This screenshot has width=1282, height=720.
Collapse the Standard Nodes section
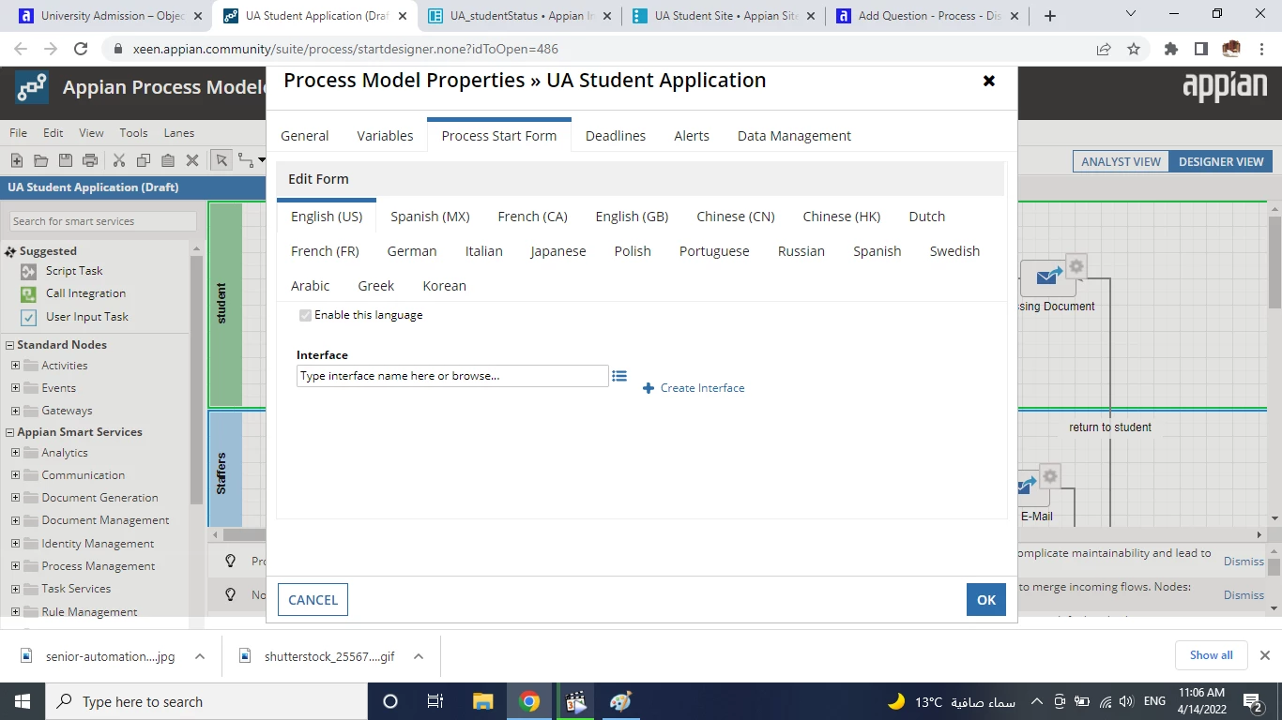click(x=9, y=345)
